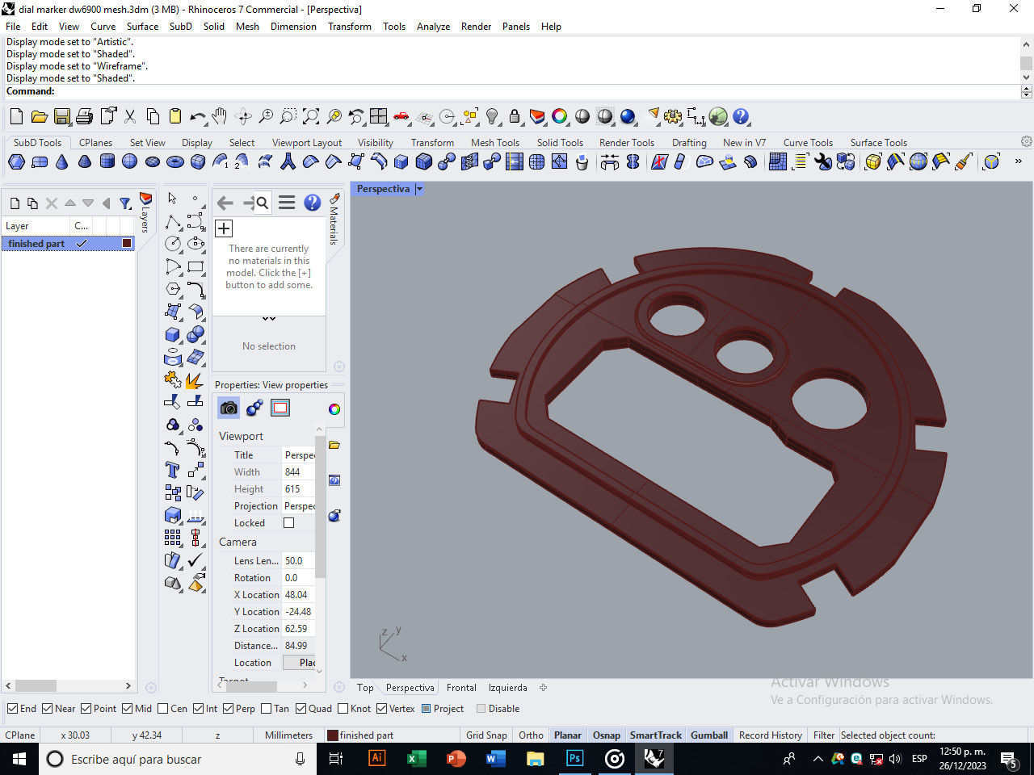The height and width of the screenshot is (775, 1034).
Task: Click the SubD torus primitive icon
Action: pyautogui.click(x=174, y=162)
